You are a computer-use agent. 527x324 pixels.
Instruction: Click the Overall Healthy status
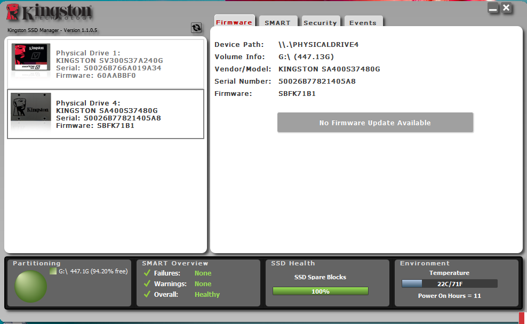pyautogui.click(x=207, y=295)
